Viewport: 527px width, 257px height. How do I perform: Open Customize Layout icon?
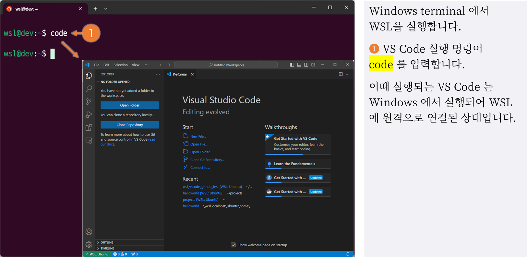[313, 65]
